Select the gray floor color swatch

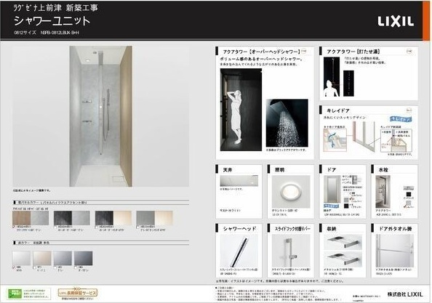click(63, 258)
